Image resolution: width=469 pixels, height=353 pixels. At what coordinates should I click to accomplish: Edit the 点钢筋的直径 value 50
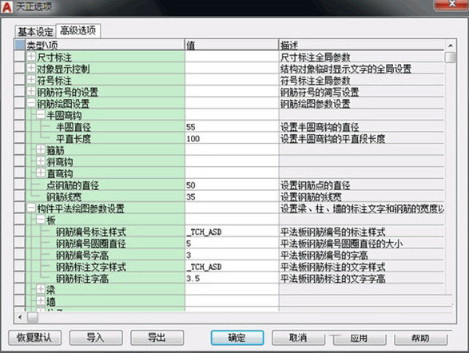coord(232,185)
